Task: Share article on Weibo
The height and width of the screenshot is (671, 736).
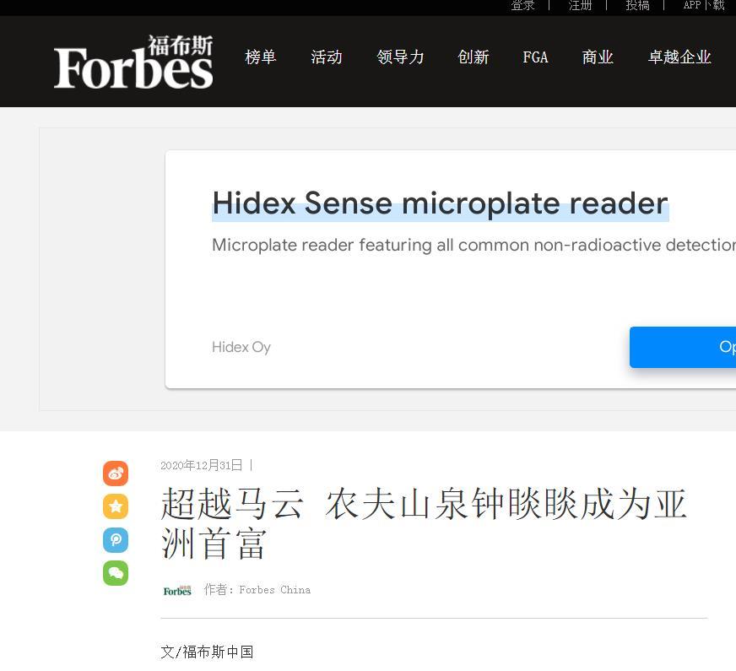Action: point(116,473)
